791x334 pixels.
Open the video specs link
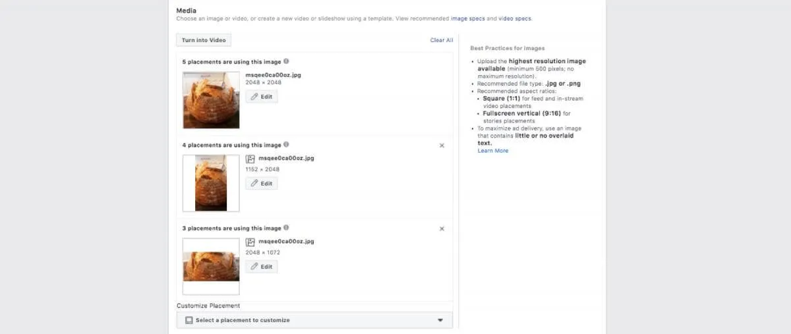(514, 18)
